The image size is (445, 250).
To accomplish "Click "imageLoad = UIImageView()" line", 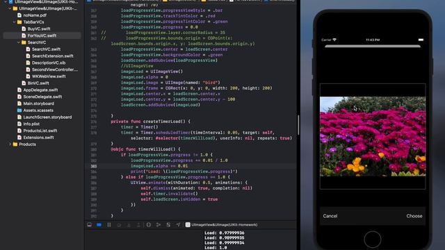I will point(152,72).
